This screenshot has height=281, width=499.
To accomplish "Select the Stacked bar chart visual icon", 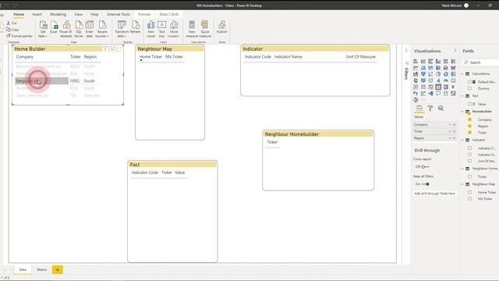I will coord(416,61).
